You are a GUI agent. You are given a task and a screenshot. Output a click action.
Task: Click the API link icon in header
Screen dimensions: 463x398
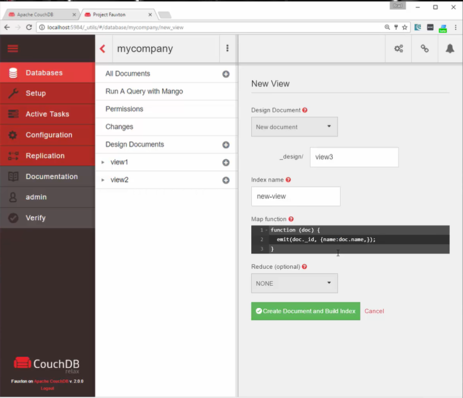tap(424, 48)
